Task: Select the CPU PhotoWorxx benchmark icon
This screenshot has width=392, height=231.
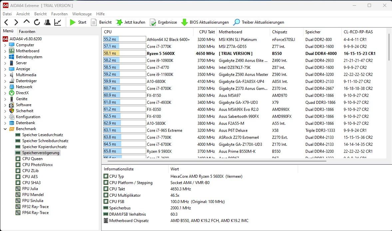Action: 18,165
